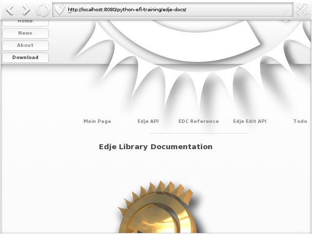Switch to the EDC Reference tab

pos(198,121)
